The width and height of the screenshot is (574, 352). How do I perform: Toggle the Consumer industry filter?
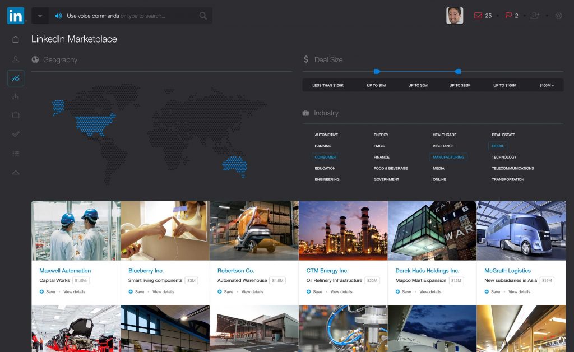click(325, 158)
